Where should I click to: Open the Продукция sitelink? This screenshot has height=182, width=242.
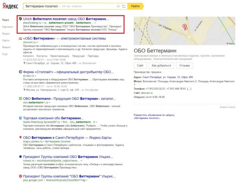[x=78, y=56]
